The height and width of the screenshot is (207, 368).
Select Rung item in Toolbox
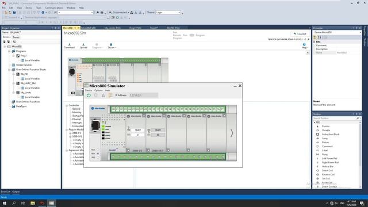click(325, 155)
